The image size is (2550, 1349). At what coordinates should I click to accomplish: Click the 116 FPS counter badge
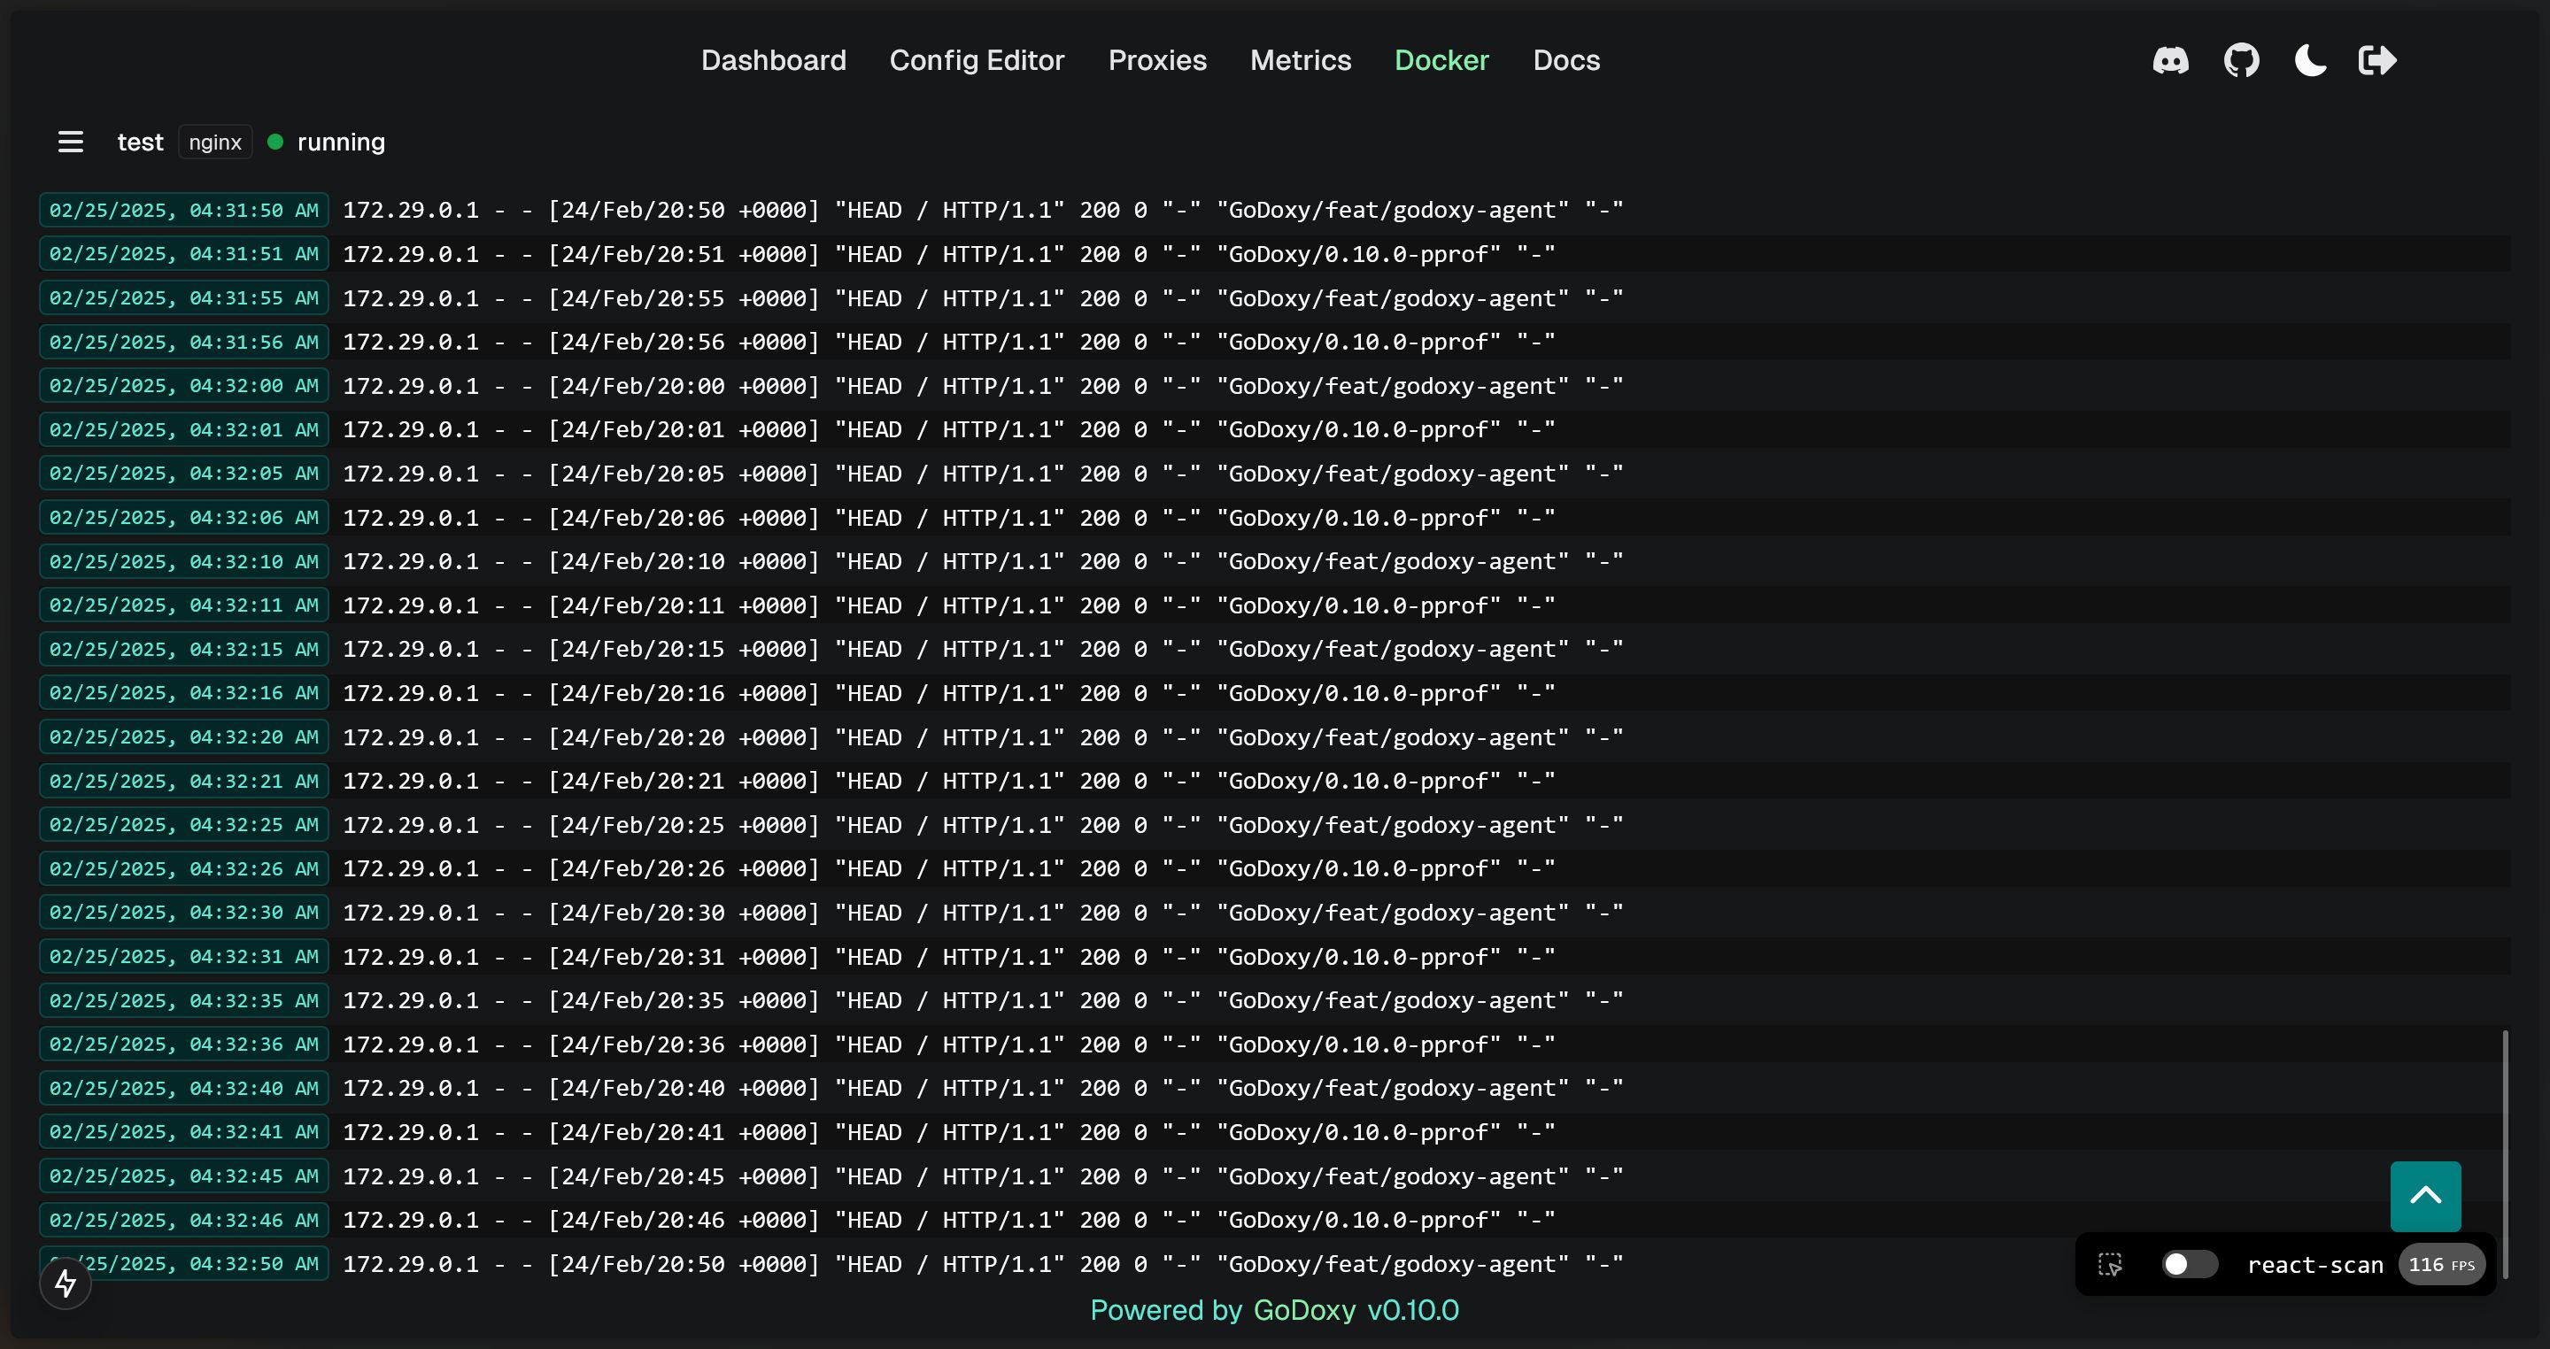pos(2442,1264)
